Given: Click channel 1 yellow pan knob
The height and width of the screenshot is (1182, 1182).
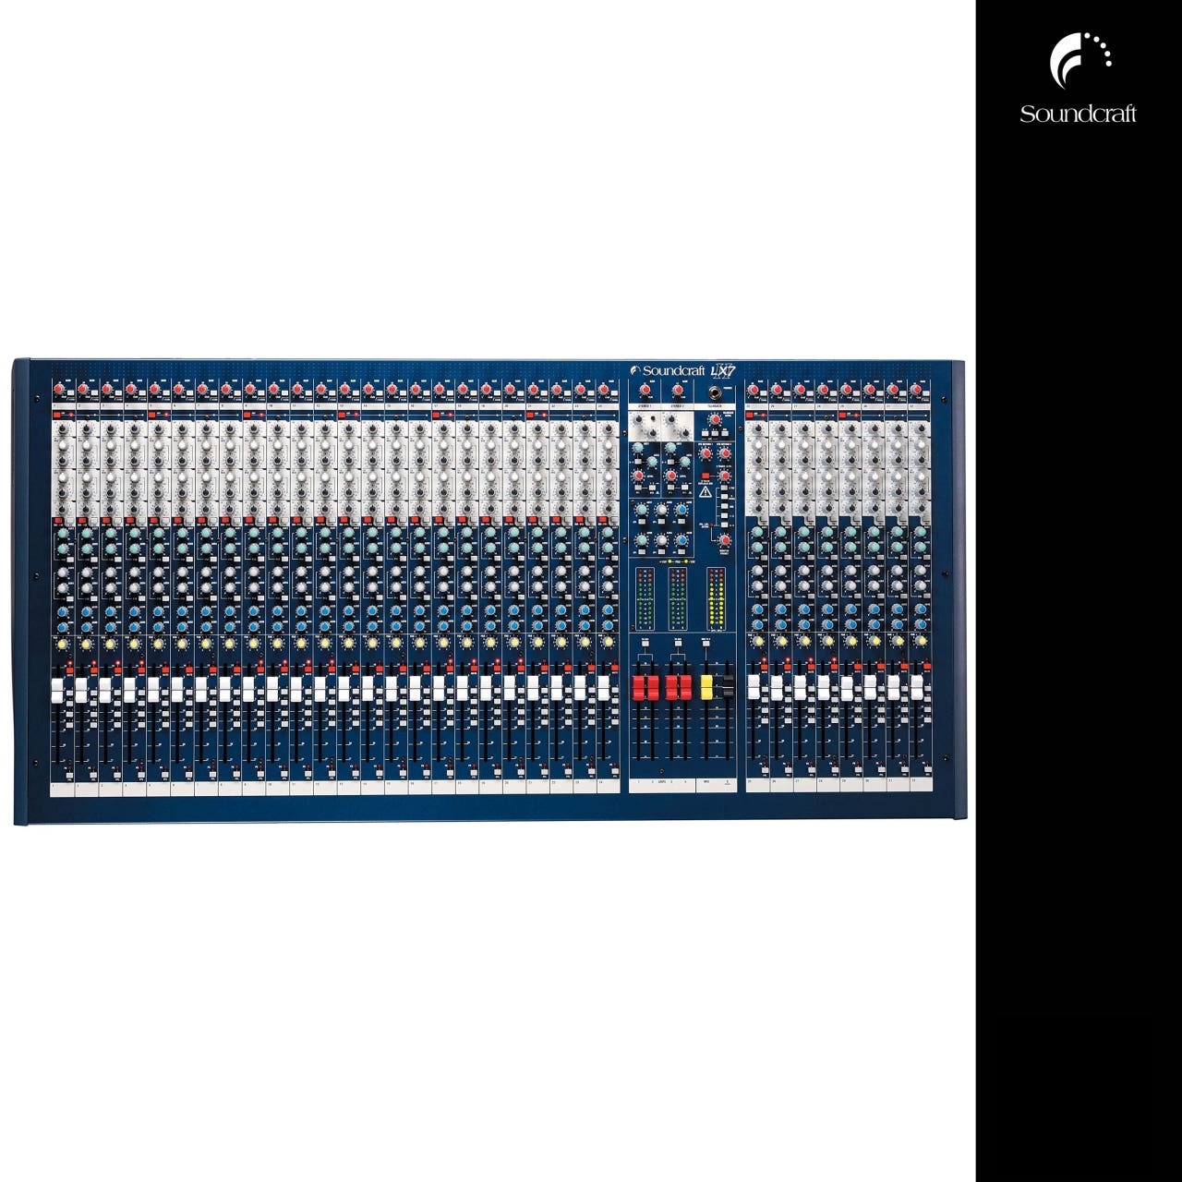Looking at the screenshot, I should pyautogui.click(x=62, y=644).
